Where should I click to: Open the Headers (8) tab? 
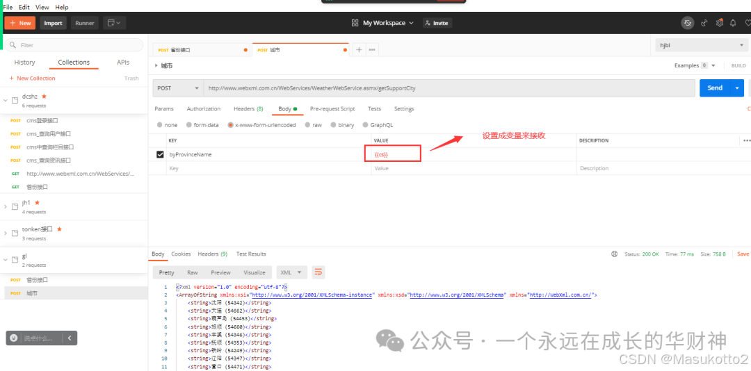tap(248, 108)
